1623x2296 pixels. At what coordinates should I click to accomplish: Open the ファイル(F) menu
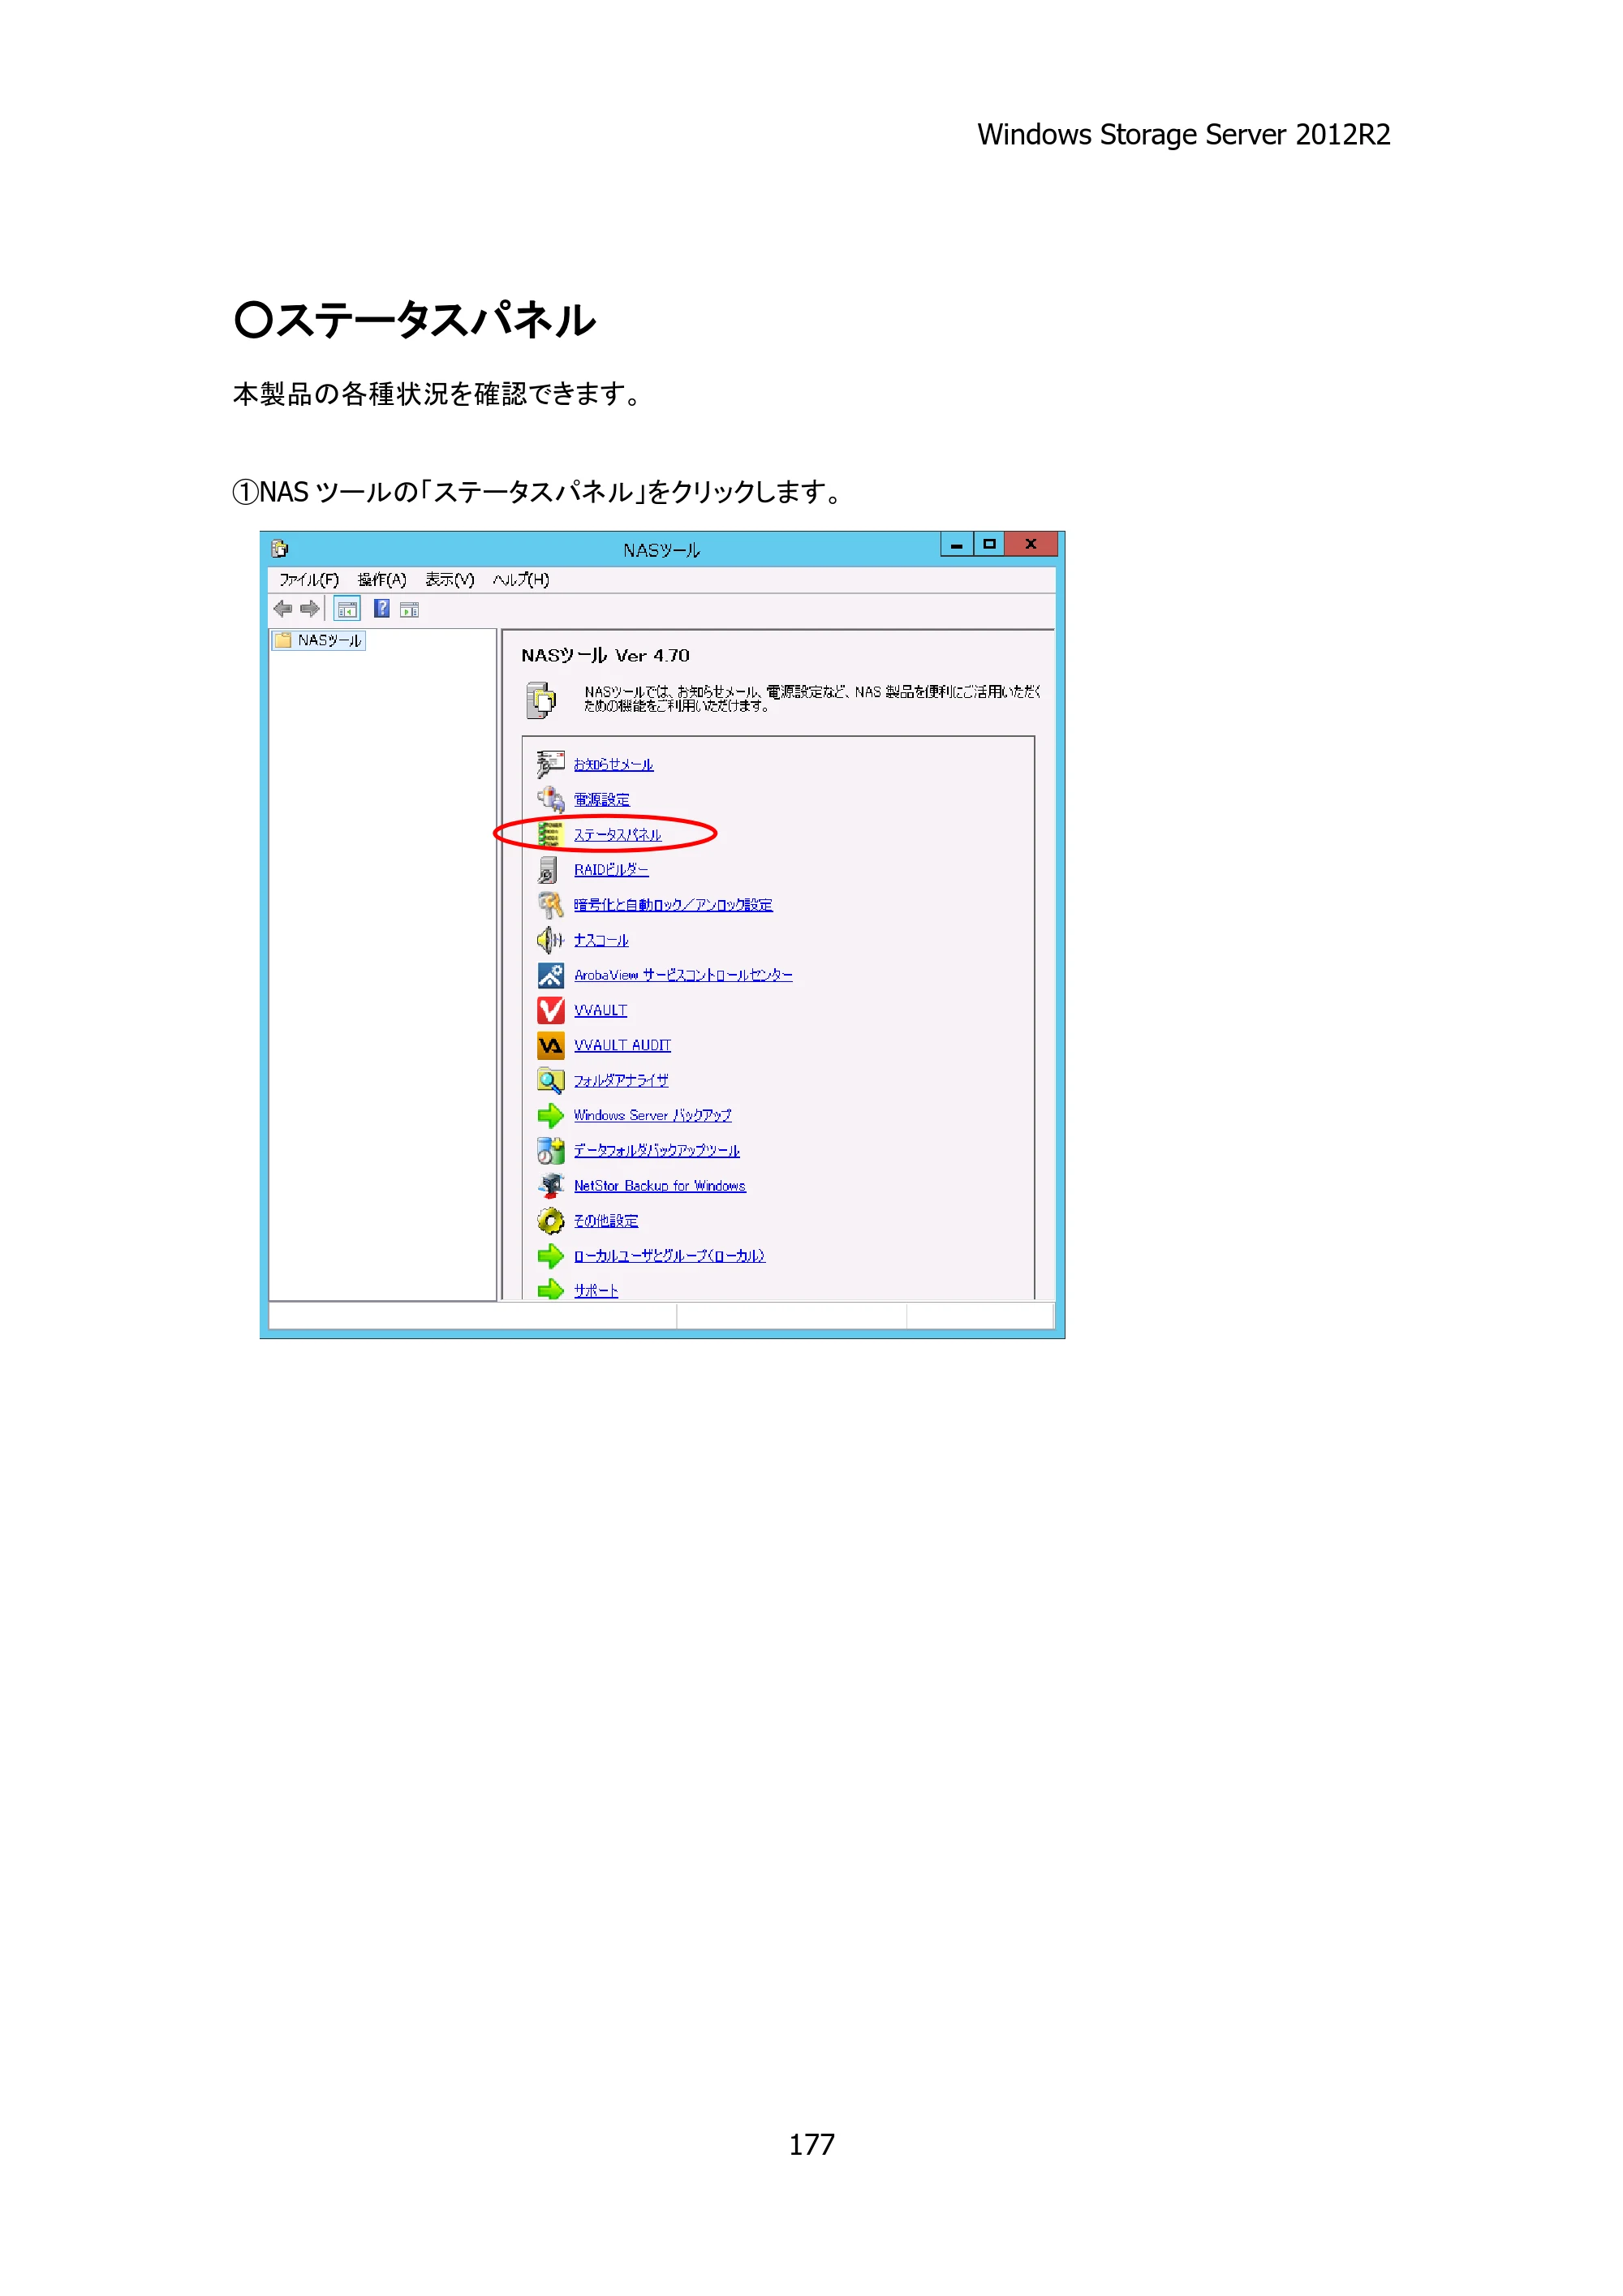click(308, 580)
